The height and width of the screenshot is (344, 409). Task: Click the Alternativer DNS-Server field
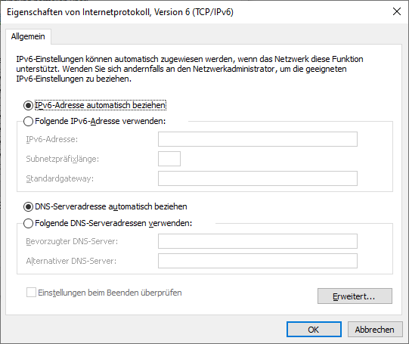(x=258, y=261)
